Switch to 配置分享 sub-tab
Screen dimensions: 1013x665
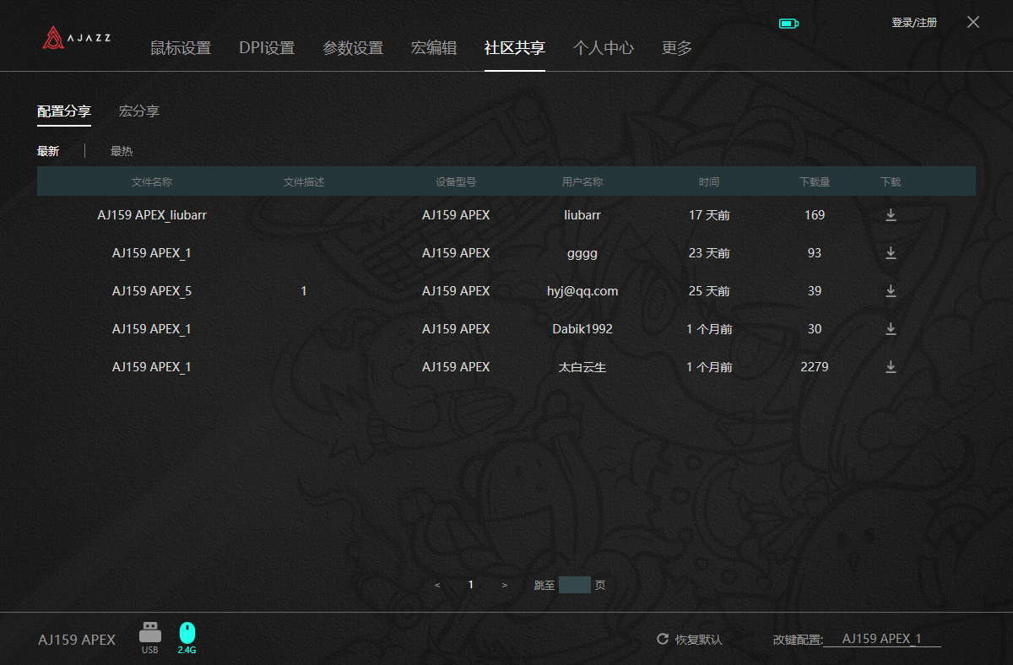click(x=64, y=111)
